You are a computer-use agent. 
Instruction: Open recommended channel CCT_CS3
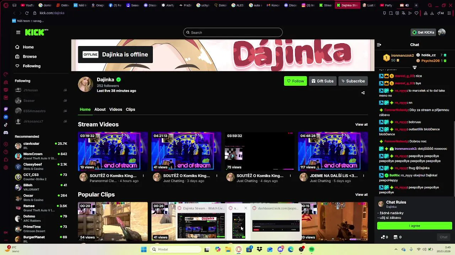(x=41, y=177)
